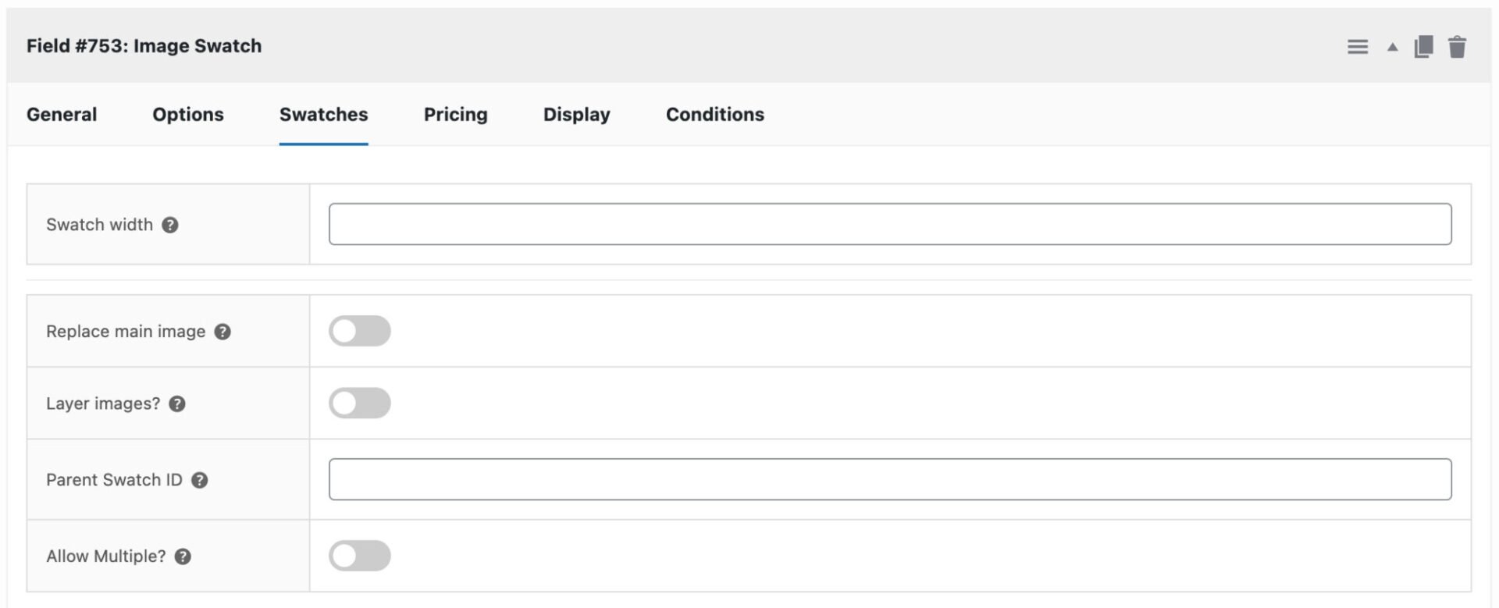
Task: Go to the Pricing tab
Action: pos(455,115)
